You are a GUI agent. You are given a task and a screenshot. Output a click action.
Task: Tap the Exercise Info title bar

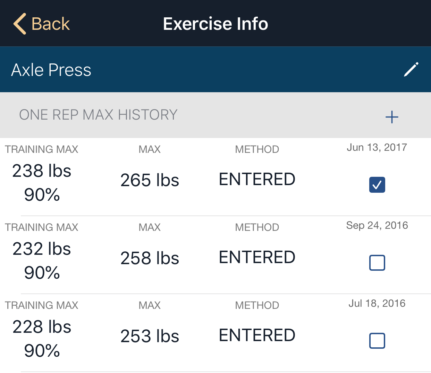click(215, 23)
